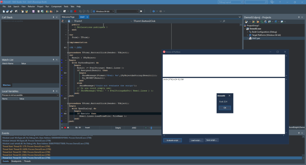The height and width of the screenshot is (165, 306).
Task: Click the Projects refresh sync icon
Action: pyautogui.click(x=262, y=22)
